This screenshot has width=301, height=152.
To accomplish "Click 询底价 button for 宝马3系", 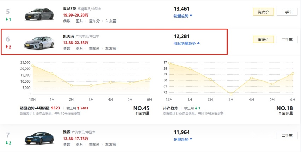I will click(264, 12).
